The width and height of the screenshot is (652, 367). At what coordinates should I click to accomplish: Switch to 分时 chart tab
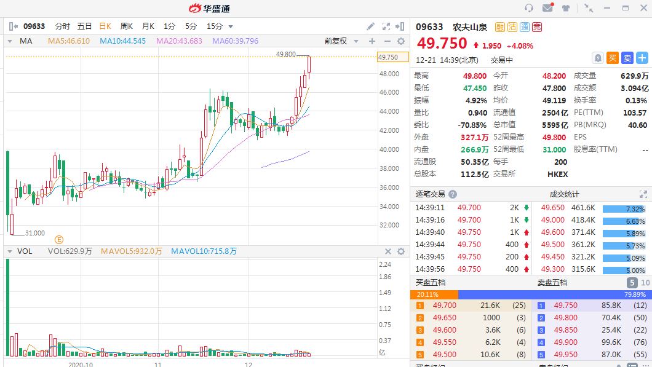pos(62,26)
